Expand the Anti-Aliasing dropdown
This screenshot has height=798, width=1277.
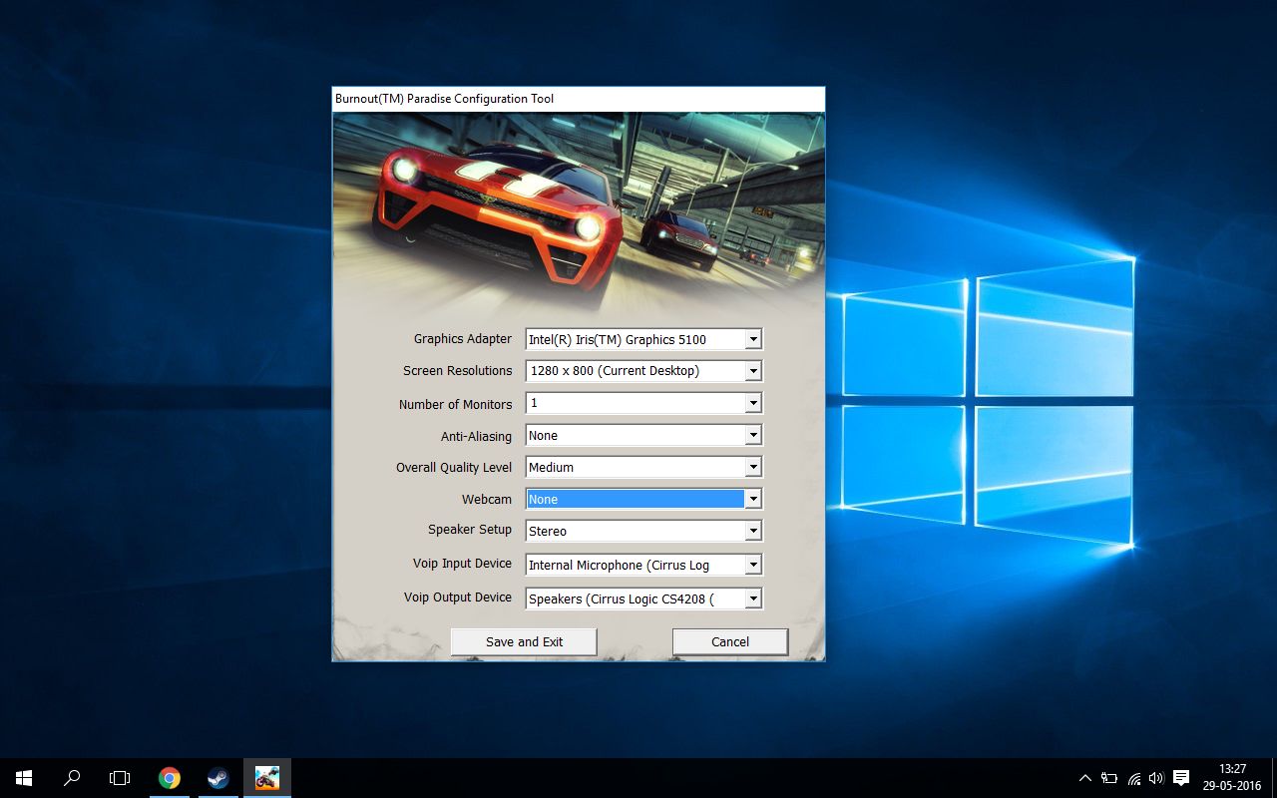(x=643, y=435)
